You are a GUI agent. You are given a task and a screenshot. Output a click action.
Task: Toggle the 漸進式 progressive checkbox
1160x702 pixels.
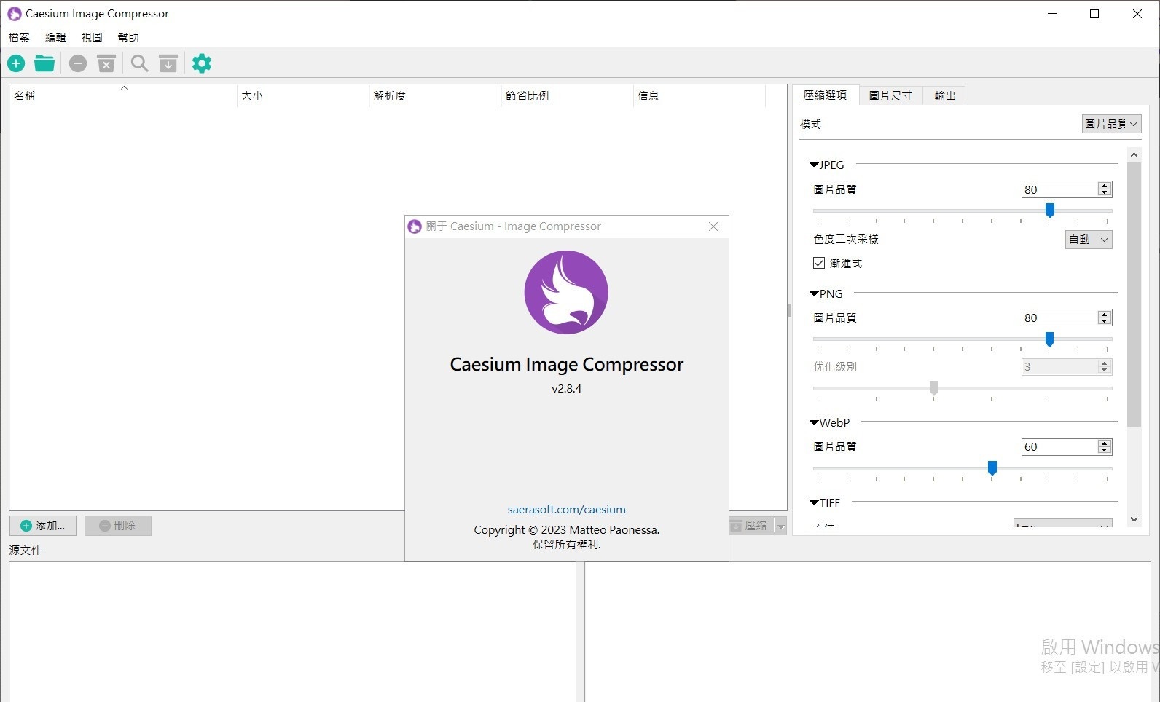coord(819,263)
